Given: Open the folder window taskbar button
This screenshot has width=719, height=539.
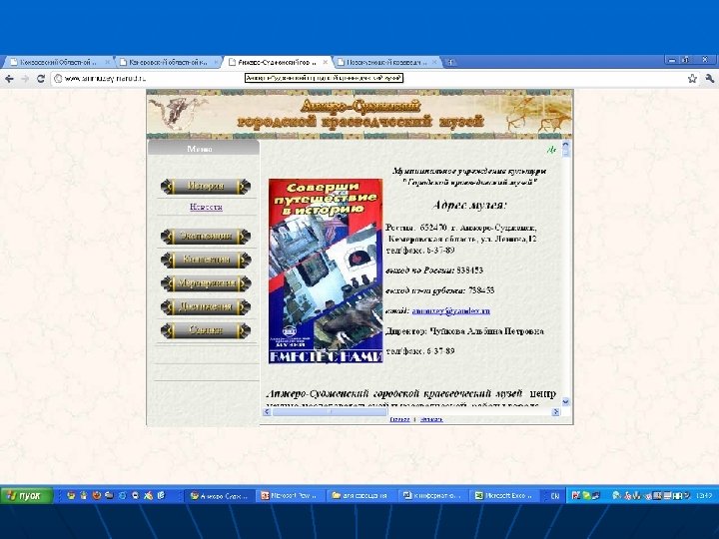Looking at the screenshot, I should point(363,496).
